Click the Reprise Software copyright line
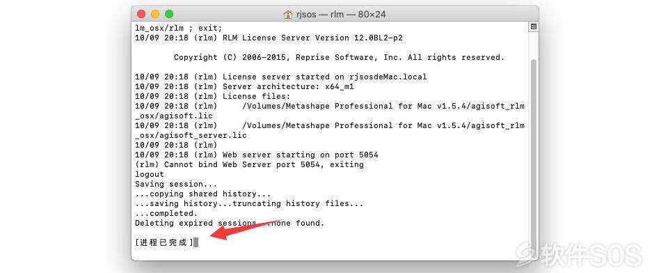 [x=339, y=57]
